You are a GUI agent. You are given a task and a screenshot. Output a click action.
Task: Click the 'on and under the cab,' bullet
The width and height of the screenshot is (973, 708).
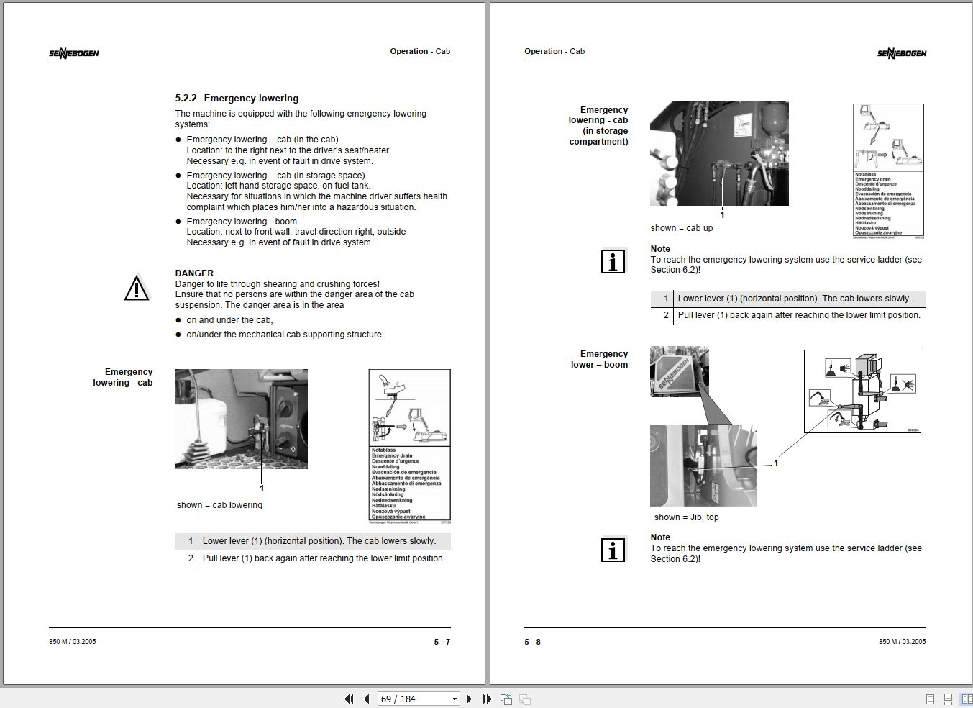(229, 320)
